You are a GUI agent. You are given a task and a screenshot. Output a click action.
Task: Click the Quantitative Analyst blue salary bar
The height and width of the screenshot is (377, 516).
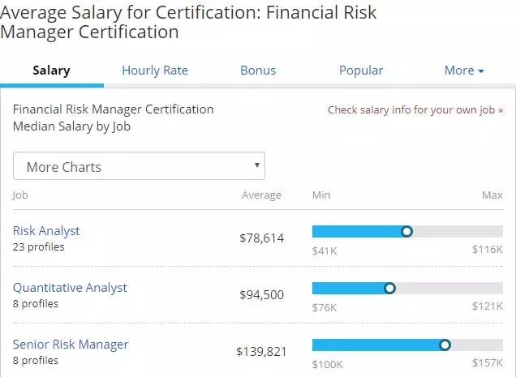[347, 288]
